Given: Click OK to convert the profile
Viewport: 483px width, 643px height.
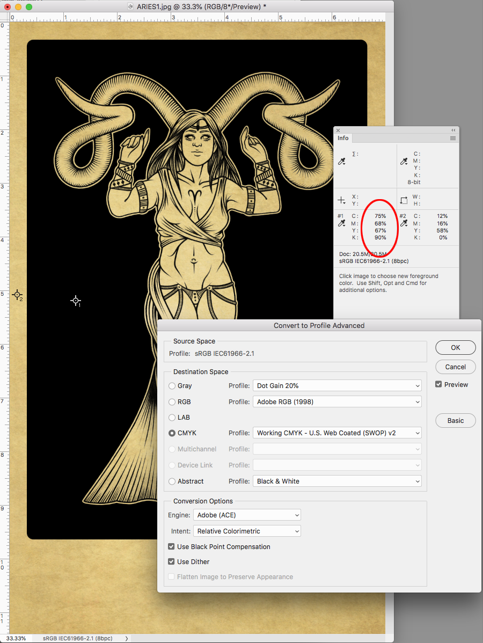Looking at the screenshot, I should [456, 348].
